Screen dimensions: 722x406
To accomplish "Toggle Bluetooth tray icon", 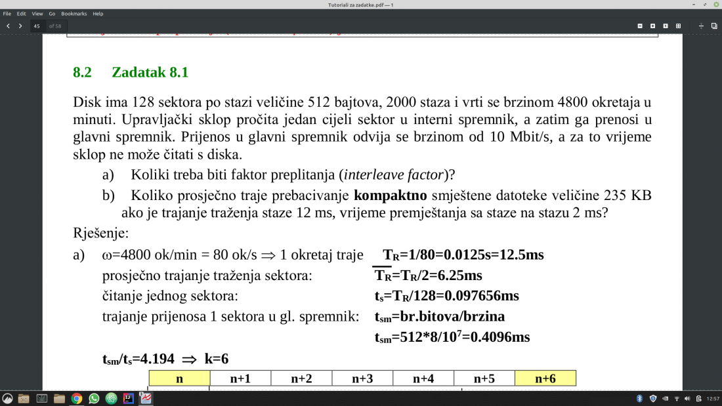I will [x=640, y=399].
